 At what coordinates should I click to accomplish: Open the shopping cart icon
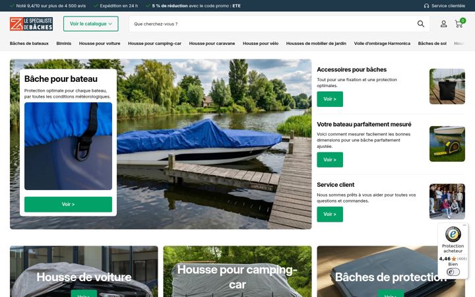click(x=459, y=24)
